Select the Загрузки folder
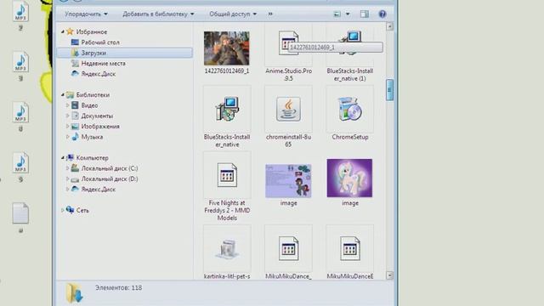The image size is (544, 306). coord(125,53)
